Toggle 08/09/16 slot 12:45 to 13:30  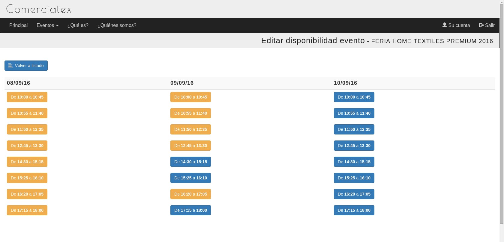click(x=27, y=146)
